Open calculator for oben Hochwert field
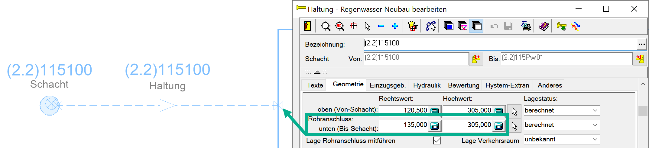The image size is (649, 148). click(498, 111)
